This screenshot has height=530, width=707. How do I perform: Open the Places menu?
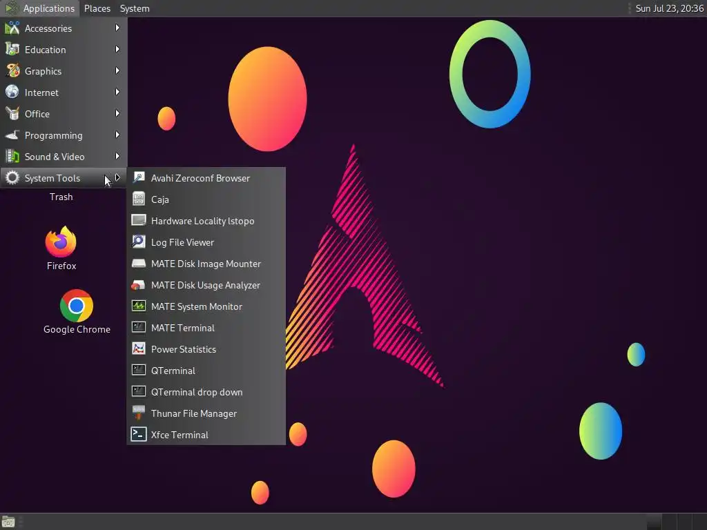tap(97, 8)
